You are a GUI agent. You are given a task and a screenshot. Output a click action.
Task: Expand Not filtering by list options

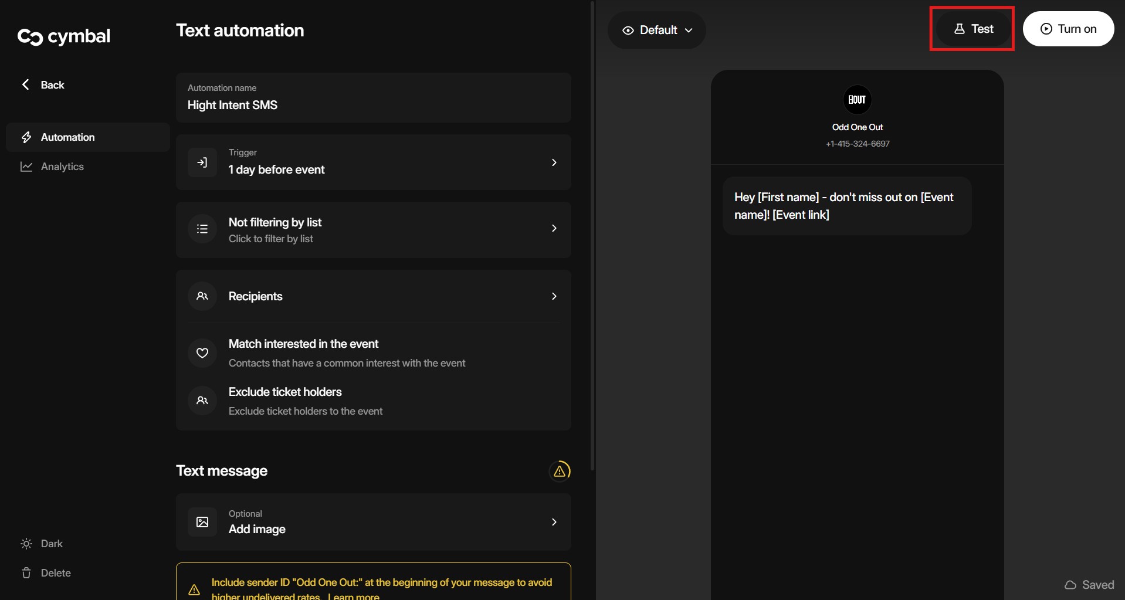554,228
